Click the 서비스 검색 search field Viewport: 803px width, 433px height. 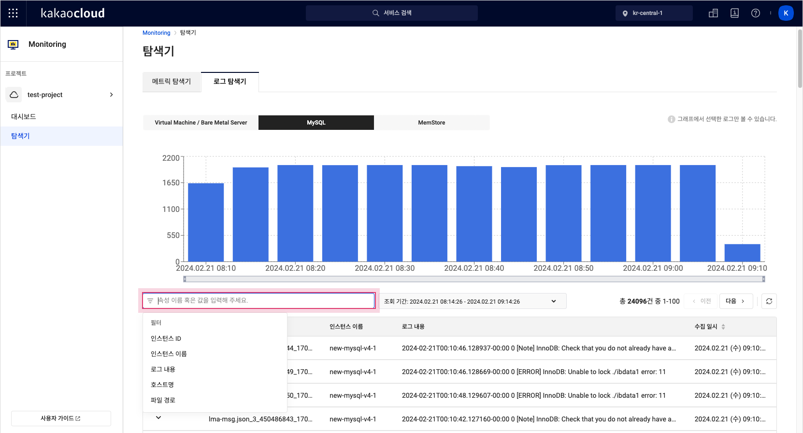point(392,13)
